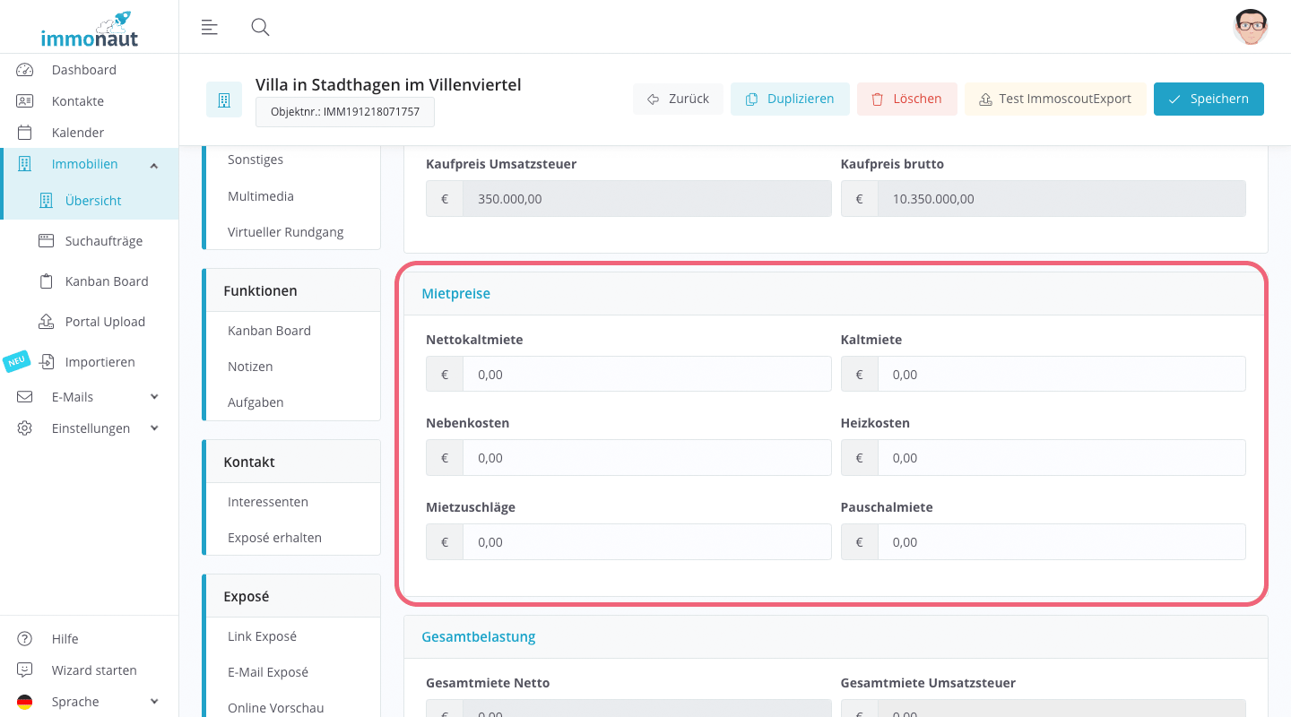Open the Sprache language dropdown
The width and height of the screenshot is (1291, 717).
coord(154,702)
